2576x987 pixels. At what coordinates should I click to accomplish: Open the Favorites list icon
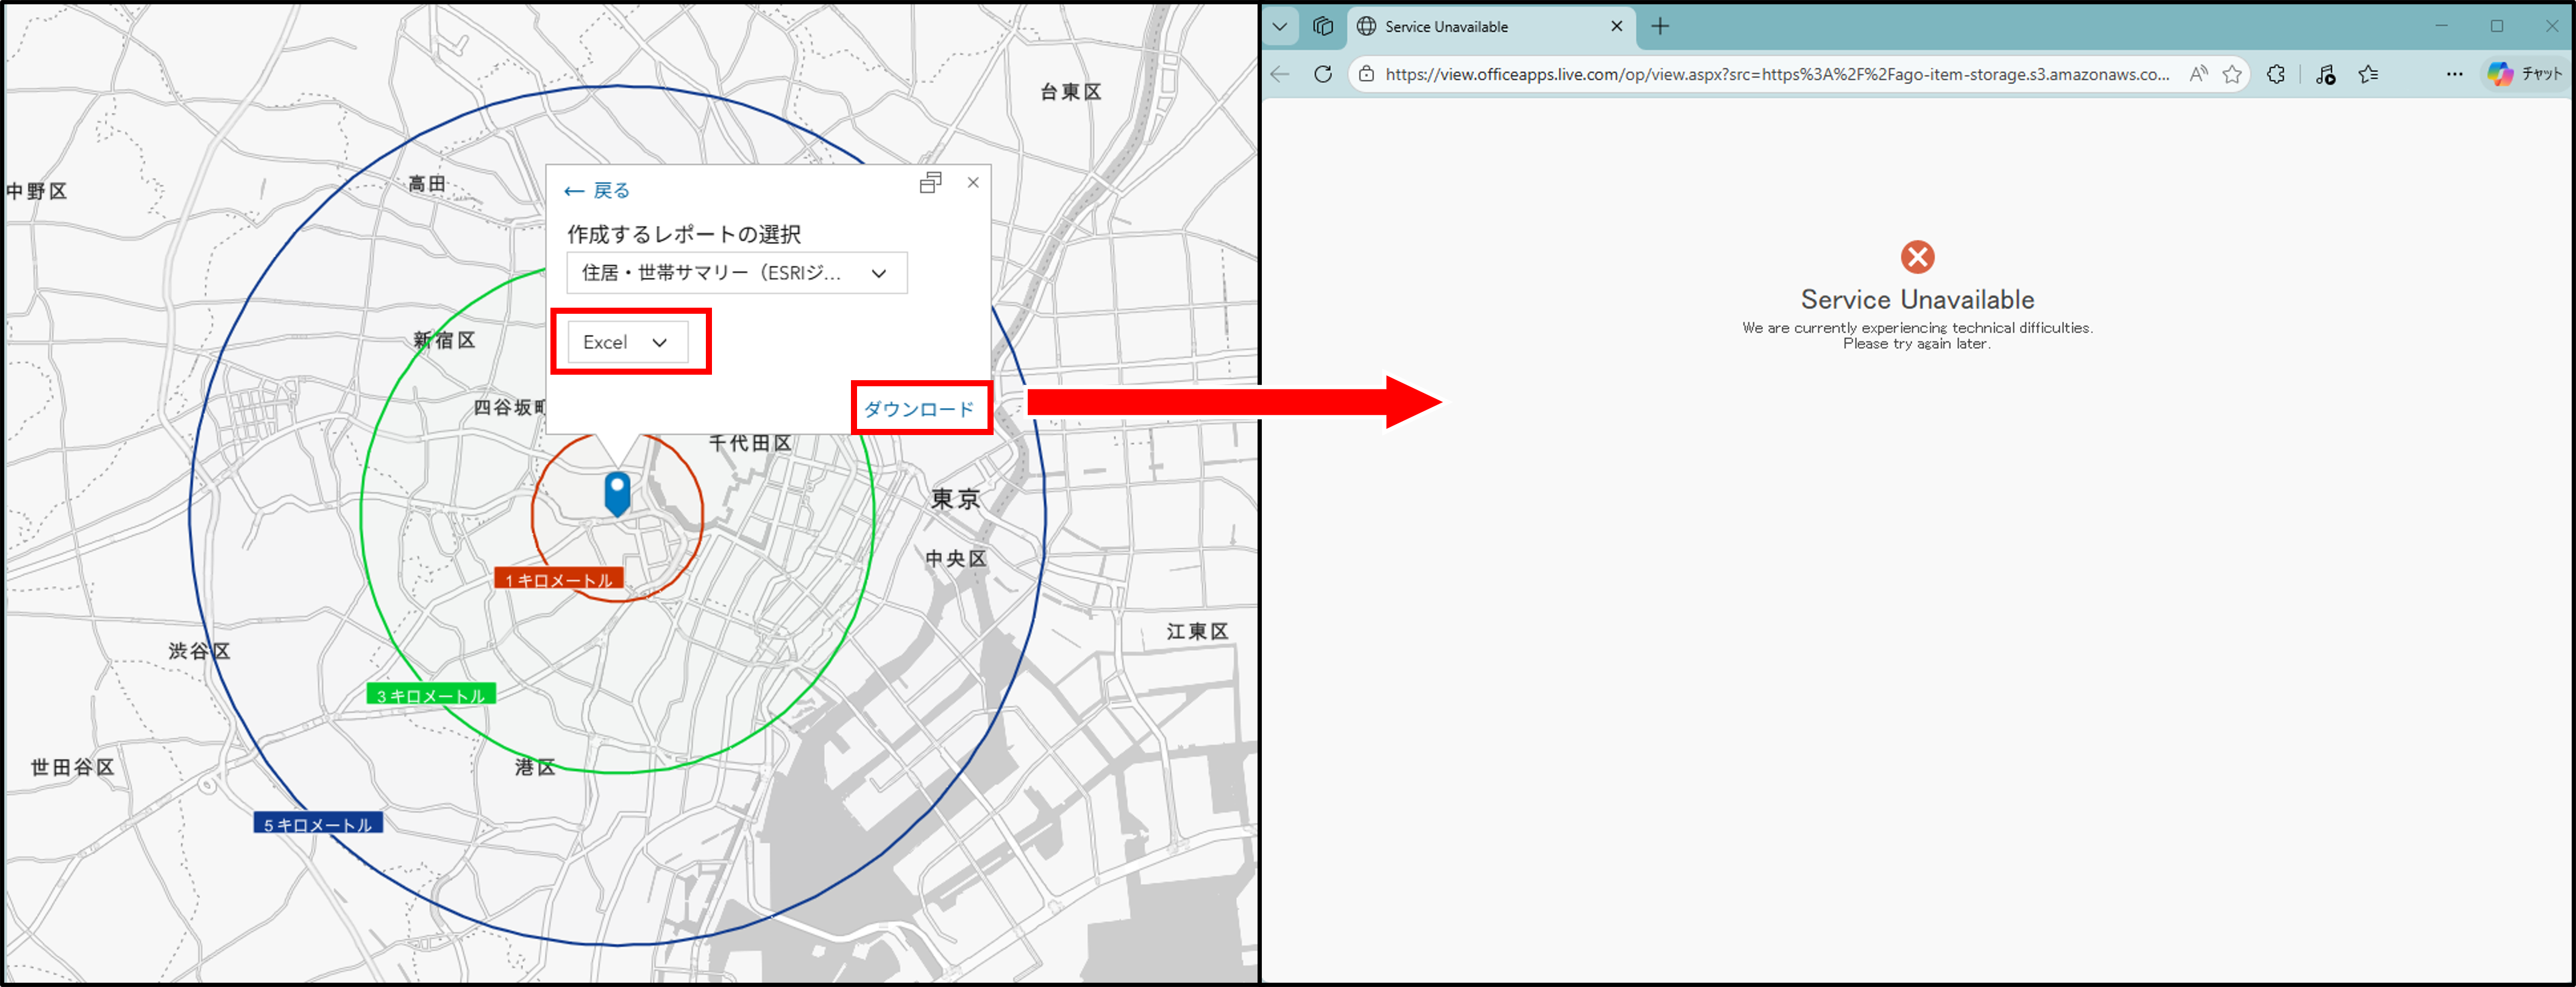point(2369,74)
